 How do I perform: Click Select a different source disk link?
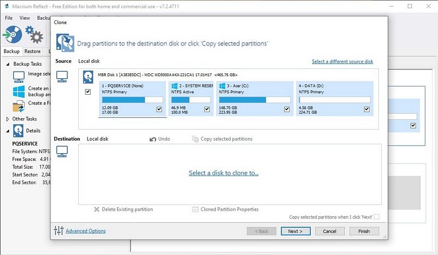[x=343, y=61]
